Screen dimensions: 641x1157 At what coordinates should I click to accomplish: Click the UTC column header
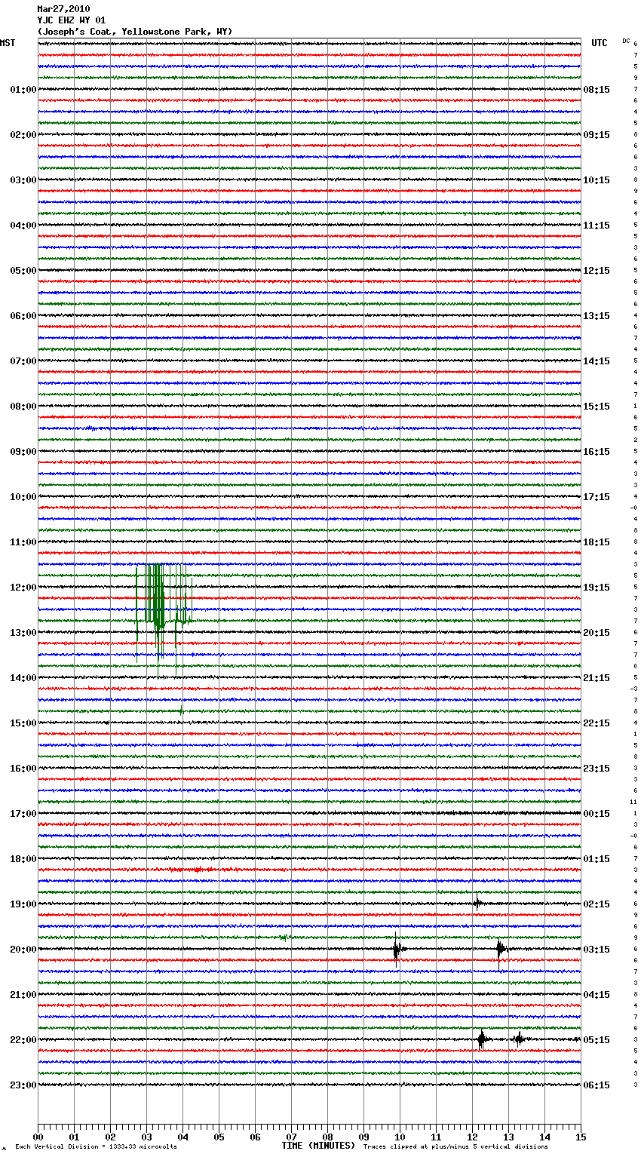[599, 43]
